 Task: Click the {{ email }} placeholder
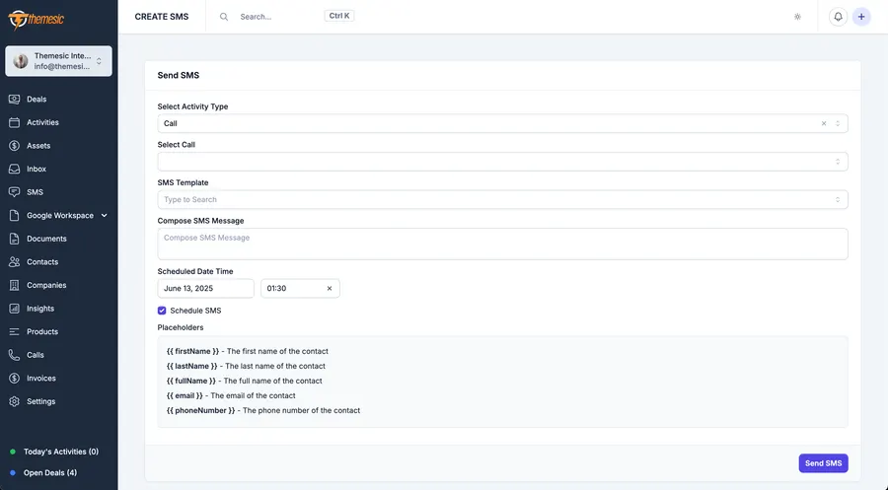(185, 395)
